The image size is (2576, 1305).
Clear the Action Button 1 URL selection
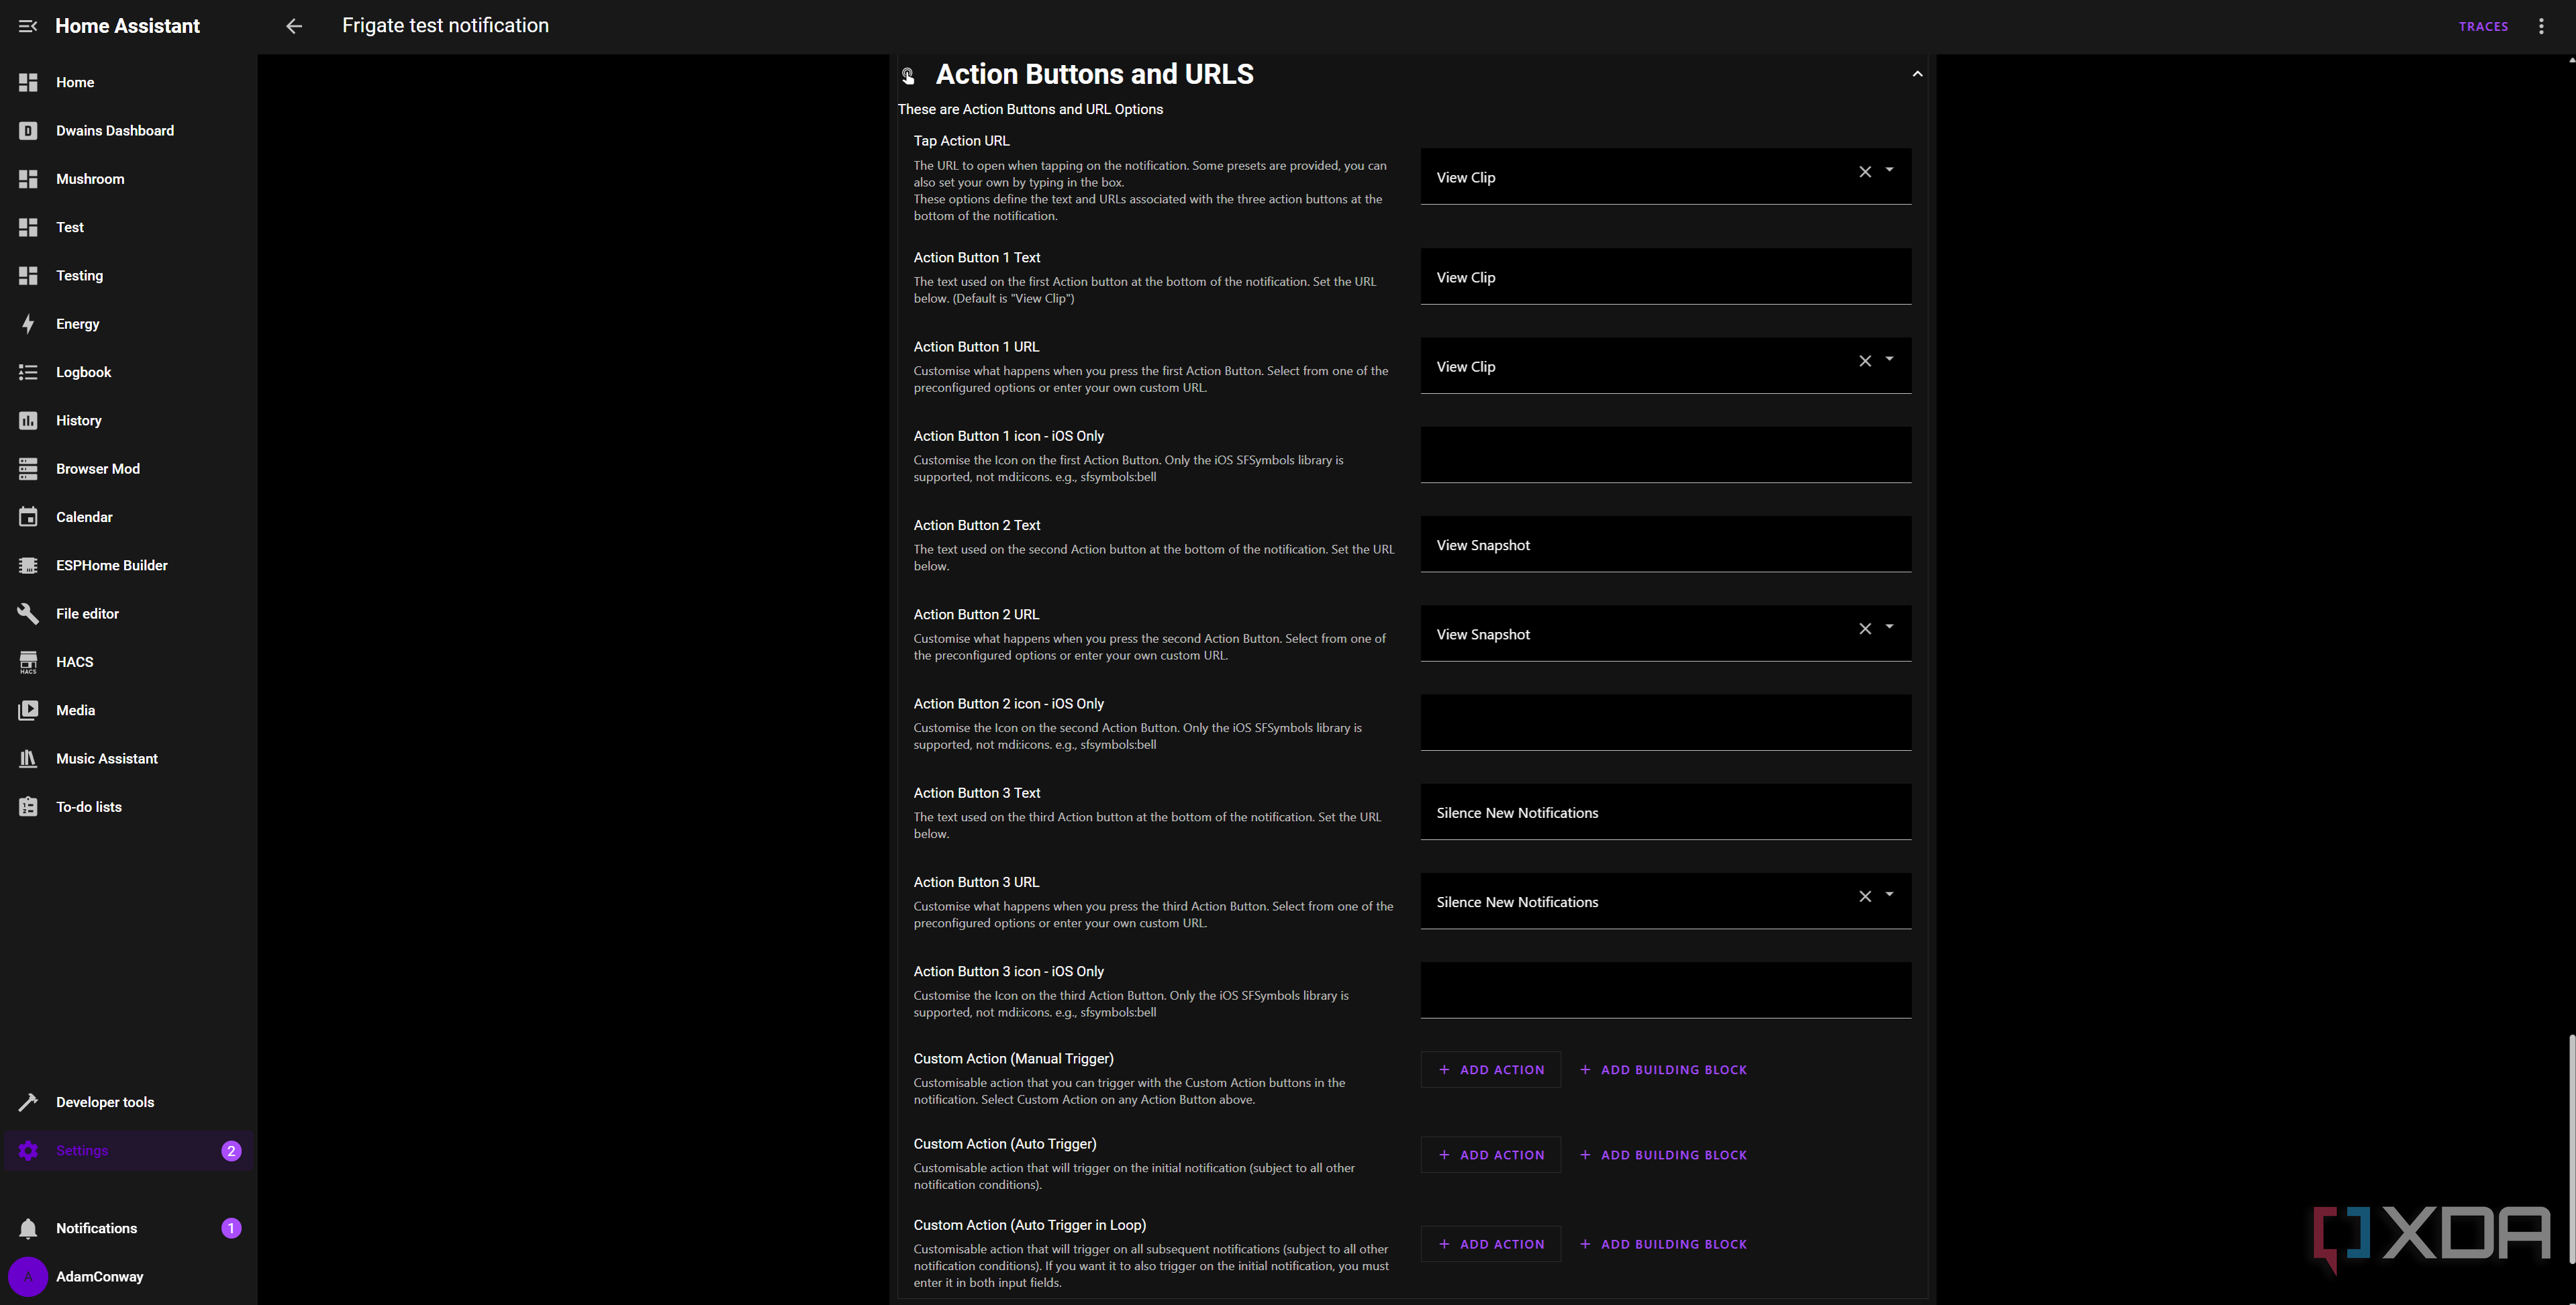(x=1865, y=361)
